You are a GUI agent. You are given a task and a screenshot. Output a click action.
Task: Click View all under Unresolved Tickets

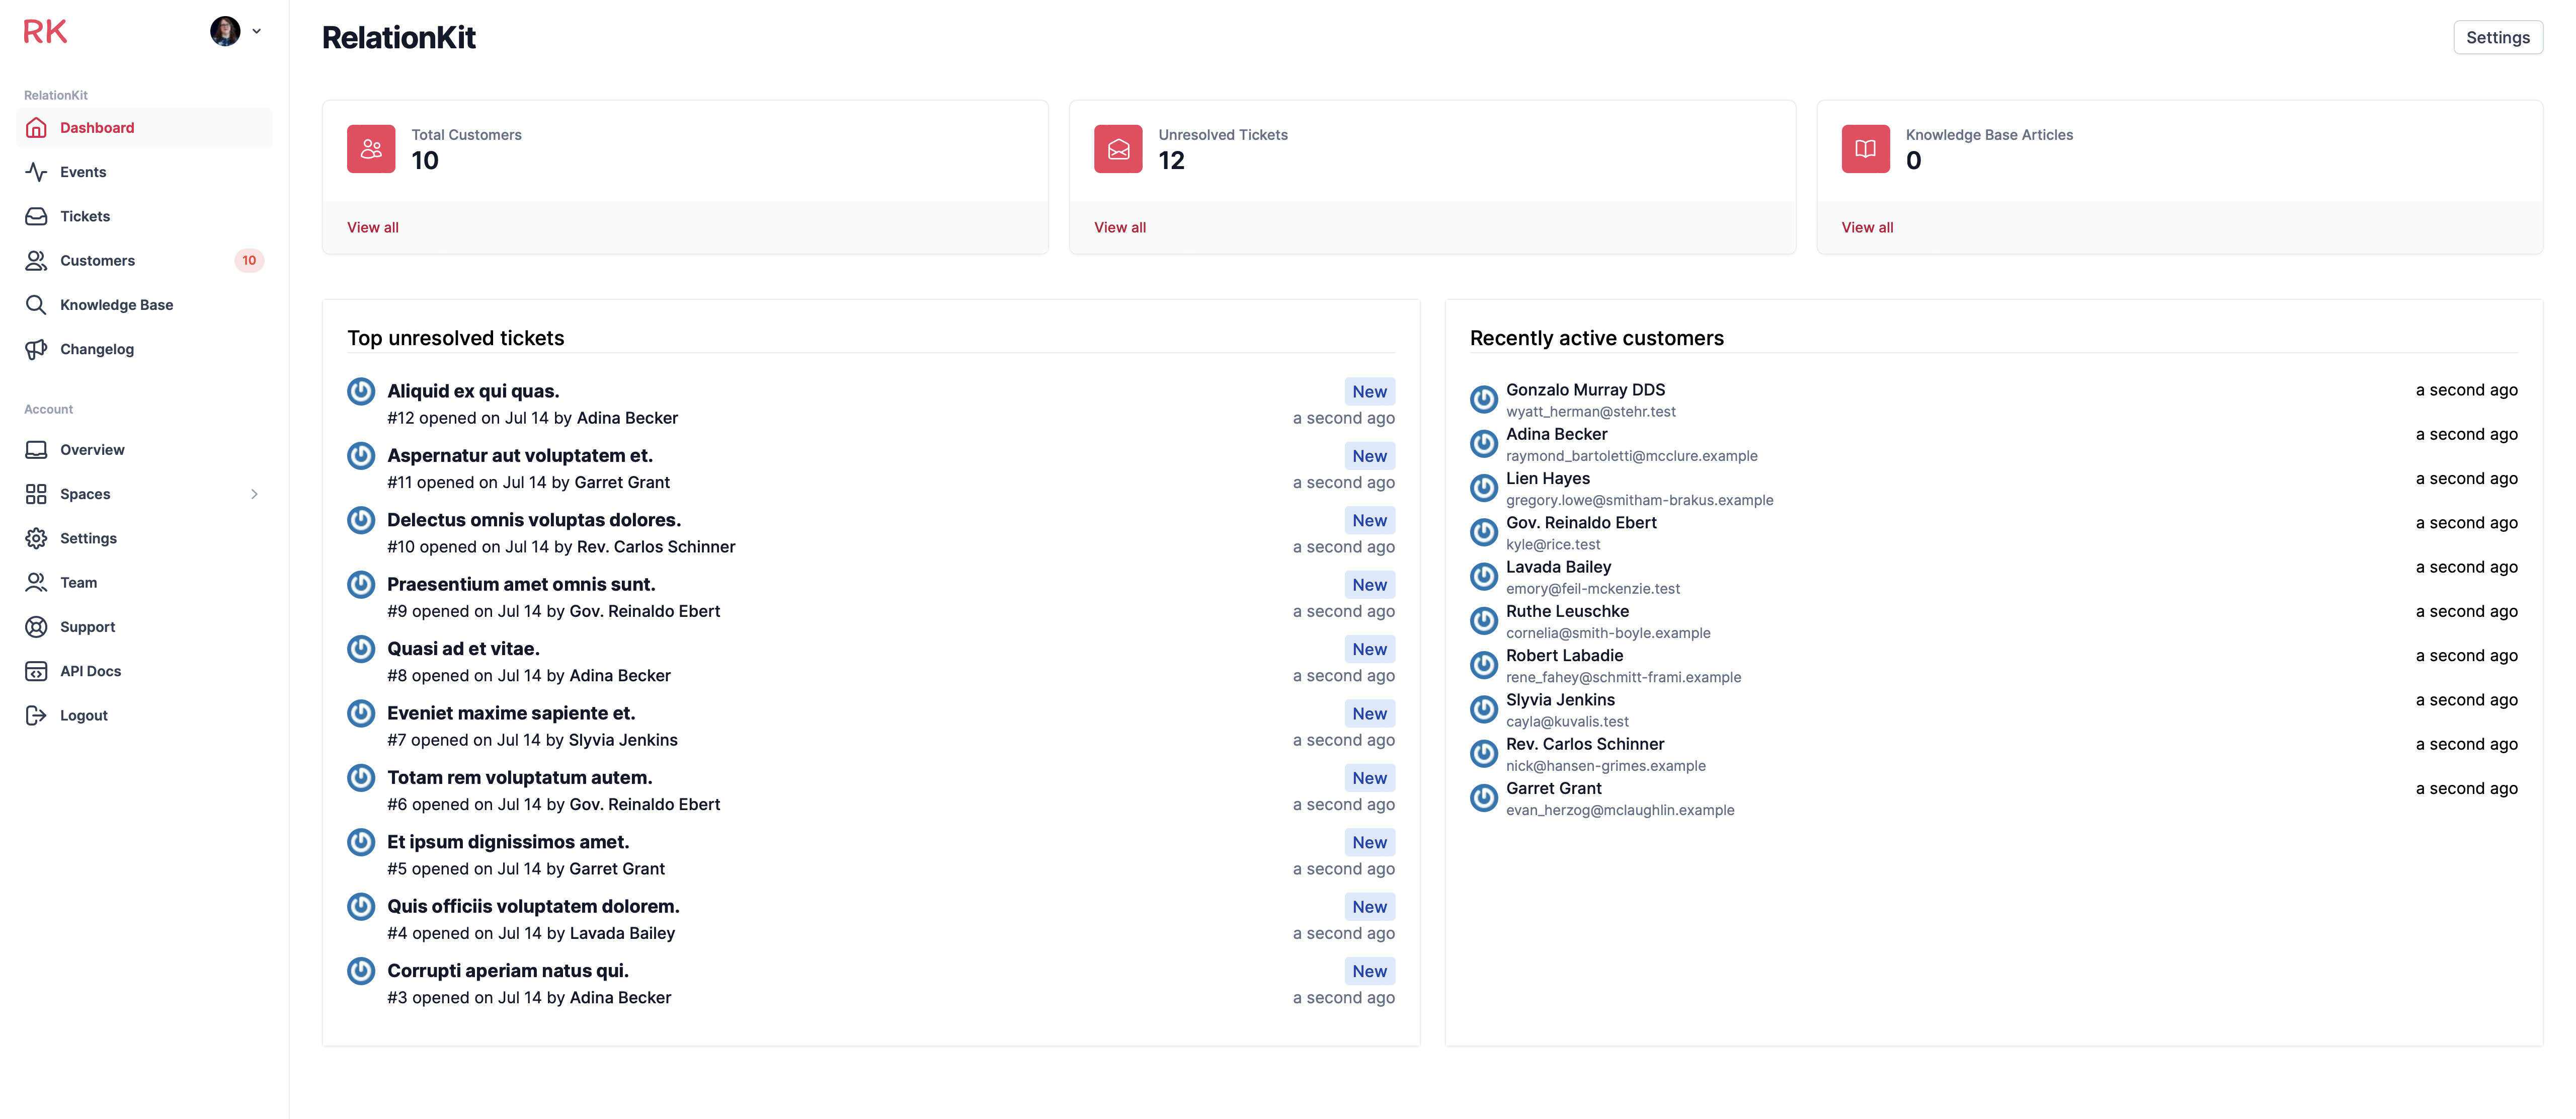[1120, 227]
